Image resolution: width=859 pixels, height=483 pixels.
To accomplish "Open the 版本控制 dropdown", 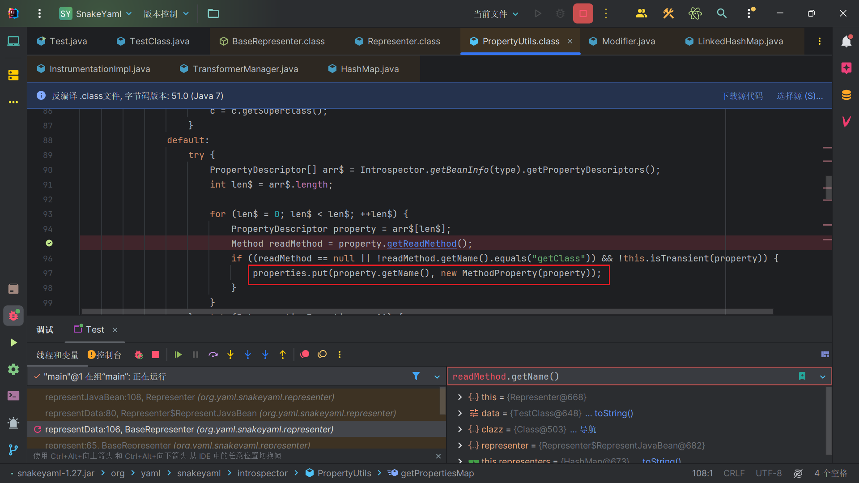I will [x=166, y=13].
